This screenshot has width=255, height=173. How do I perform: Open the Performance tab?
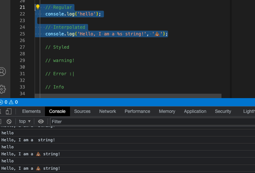click(137, 111)
